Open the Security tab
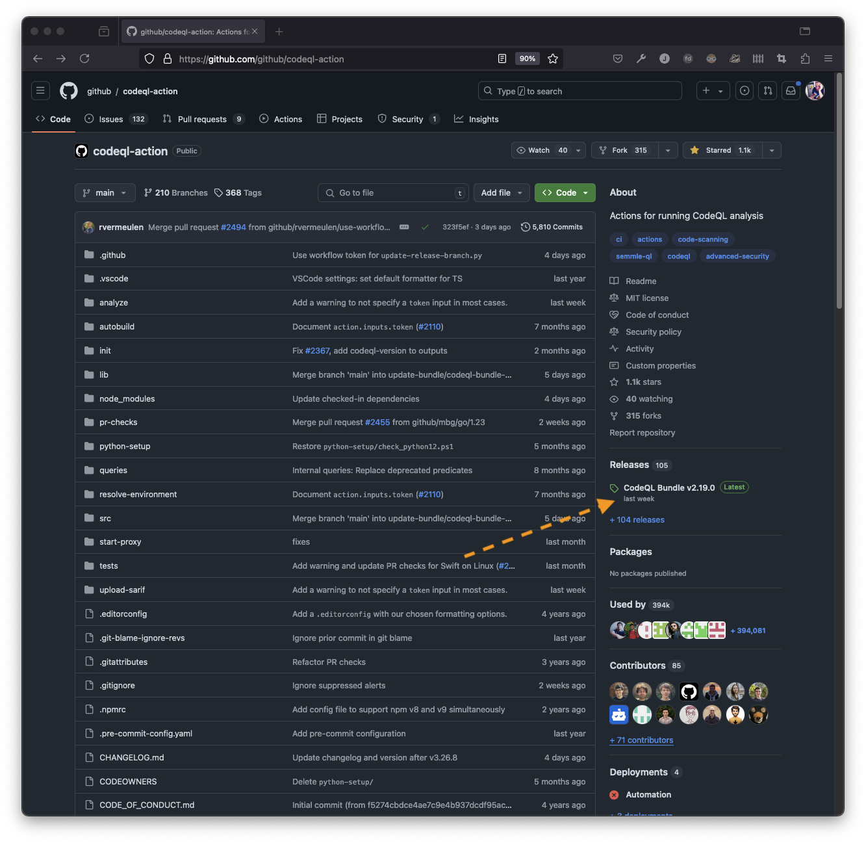 (x=409, y=119)
